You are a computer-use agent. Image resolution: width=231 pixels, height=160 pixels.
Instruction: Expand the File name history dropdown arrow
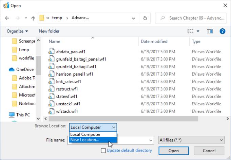(x=151, y=140)
